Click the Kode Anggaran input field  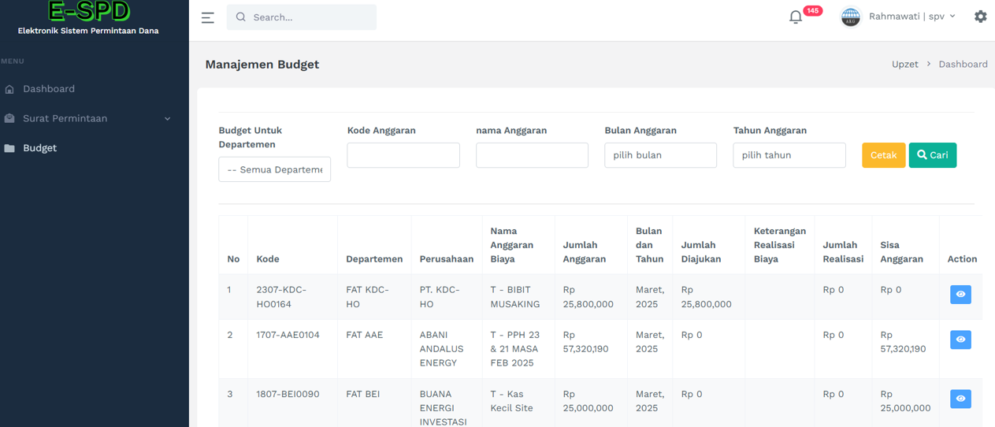(403, 155)
